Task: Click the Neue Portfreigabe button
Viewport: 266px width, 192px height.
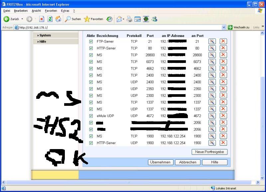Action: (x=209, y=152)
